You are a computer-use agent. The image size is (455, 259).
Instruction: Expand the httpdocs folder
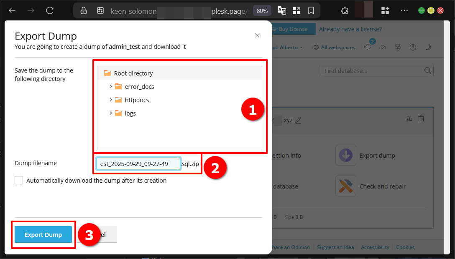[x=110, y=100]
